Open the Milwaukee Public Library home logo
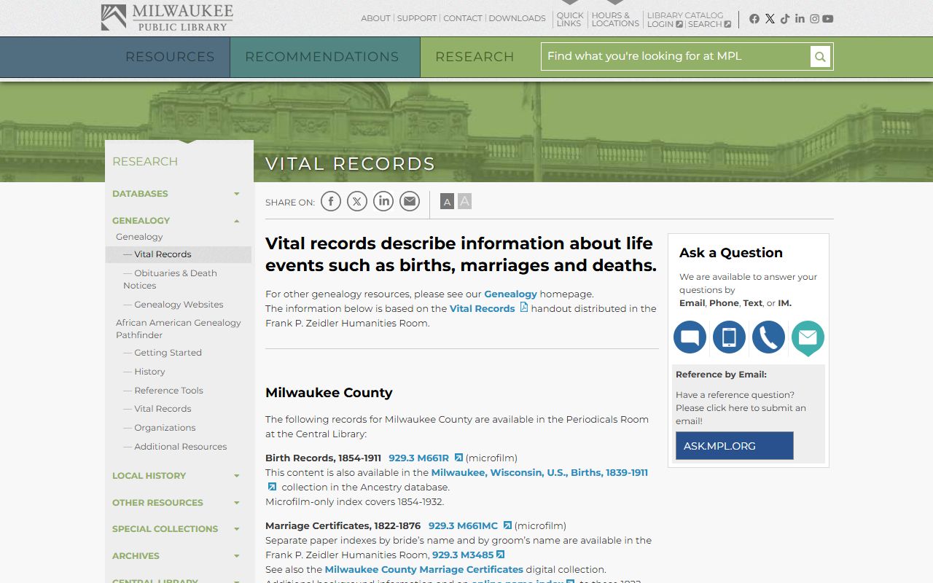 167,17
